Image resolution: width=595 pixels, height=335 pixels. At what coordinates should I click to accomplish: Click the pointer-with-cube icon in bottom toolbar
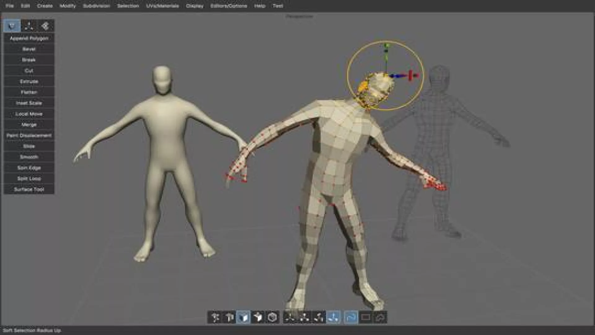pos(258,317)
